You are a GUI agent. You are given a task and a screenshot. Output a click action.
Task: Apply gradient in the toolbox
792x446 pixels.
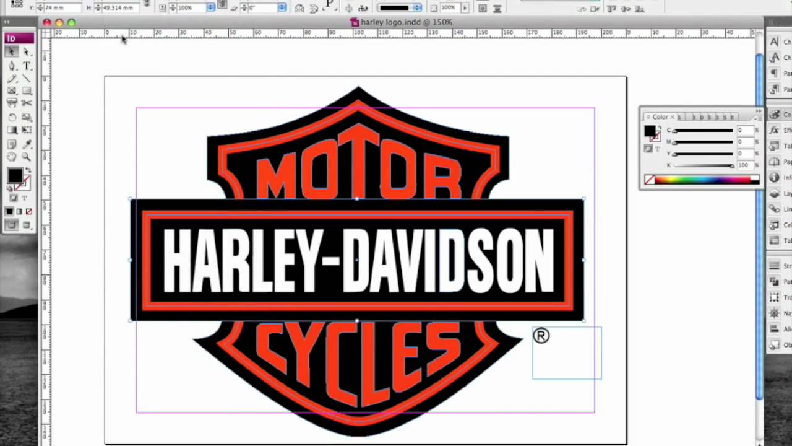19,212
